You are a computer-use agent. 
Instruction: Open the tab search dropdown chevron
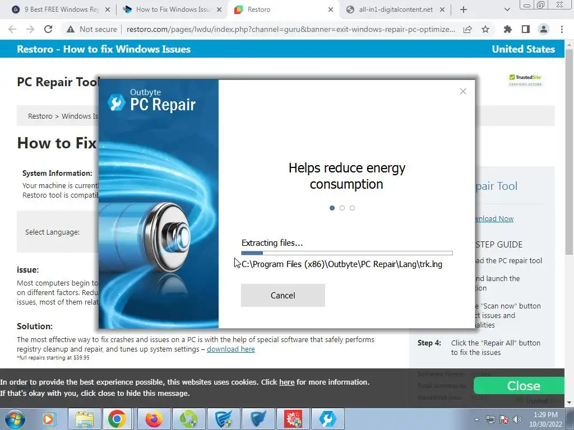click(x=507, y=10)
